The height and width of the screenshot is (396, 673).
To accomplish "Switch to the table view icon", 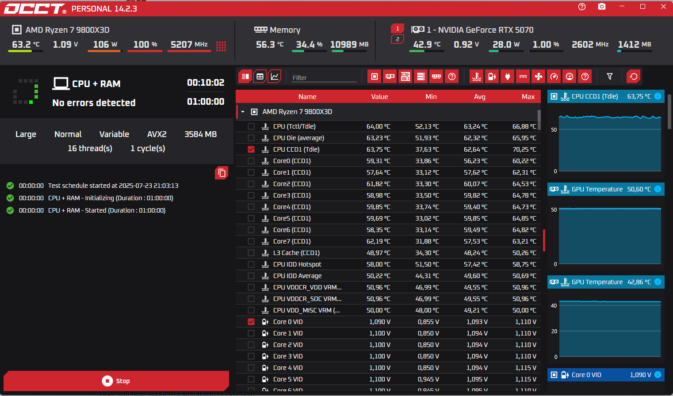I will tap(260, 76).
